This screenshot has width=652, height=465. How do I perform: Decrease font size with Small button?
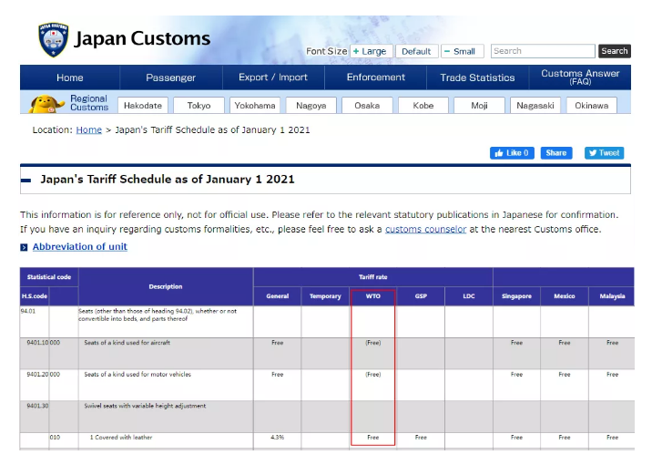[x=461, y=52]
